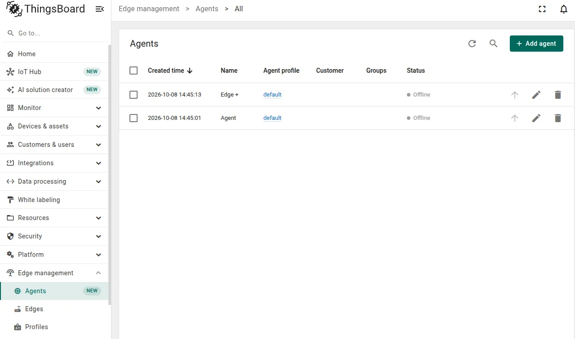Open the Profiles submenu item
The width and height of the screenshot is (575, 339).
54,327
